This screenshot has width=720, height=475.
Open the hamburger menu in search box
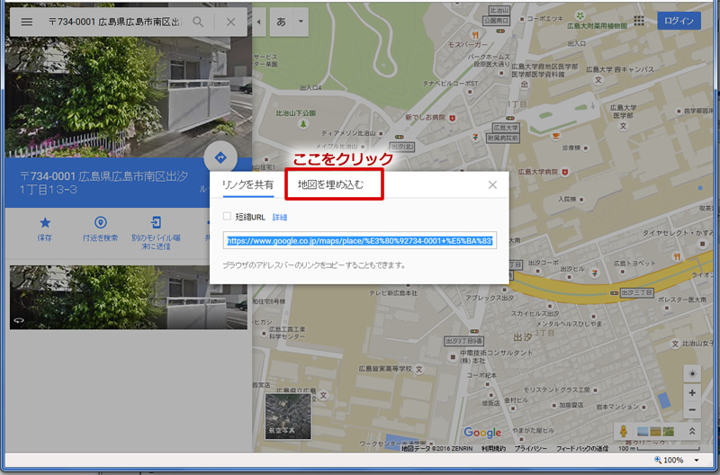tap(26, 22)
